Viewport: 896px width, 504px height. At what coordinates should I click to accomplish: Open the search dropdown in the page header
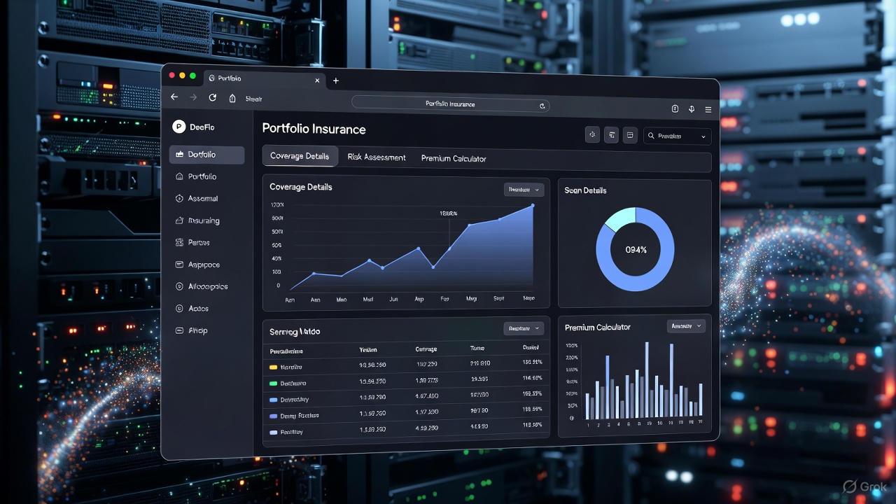[x=677, y=136]
